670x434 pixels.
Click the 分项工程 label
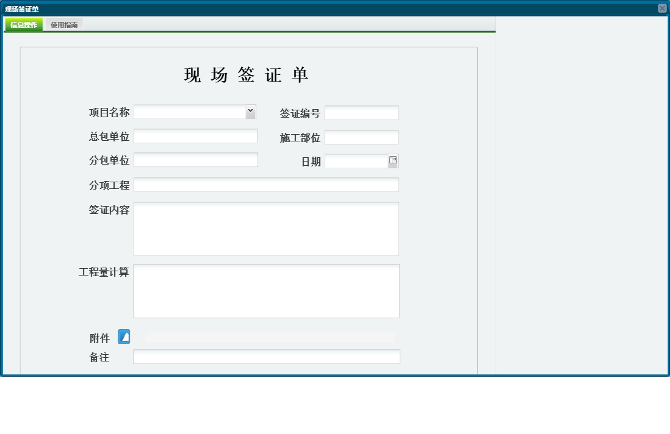pyautogui.click(x=109, y=185)
